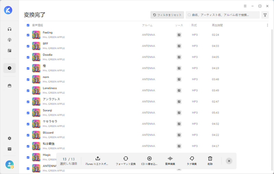
Task: Delete selected tracks with 削除
Action: pos(210,161)
